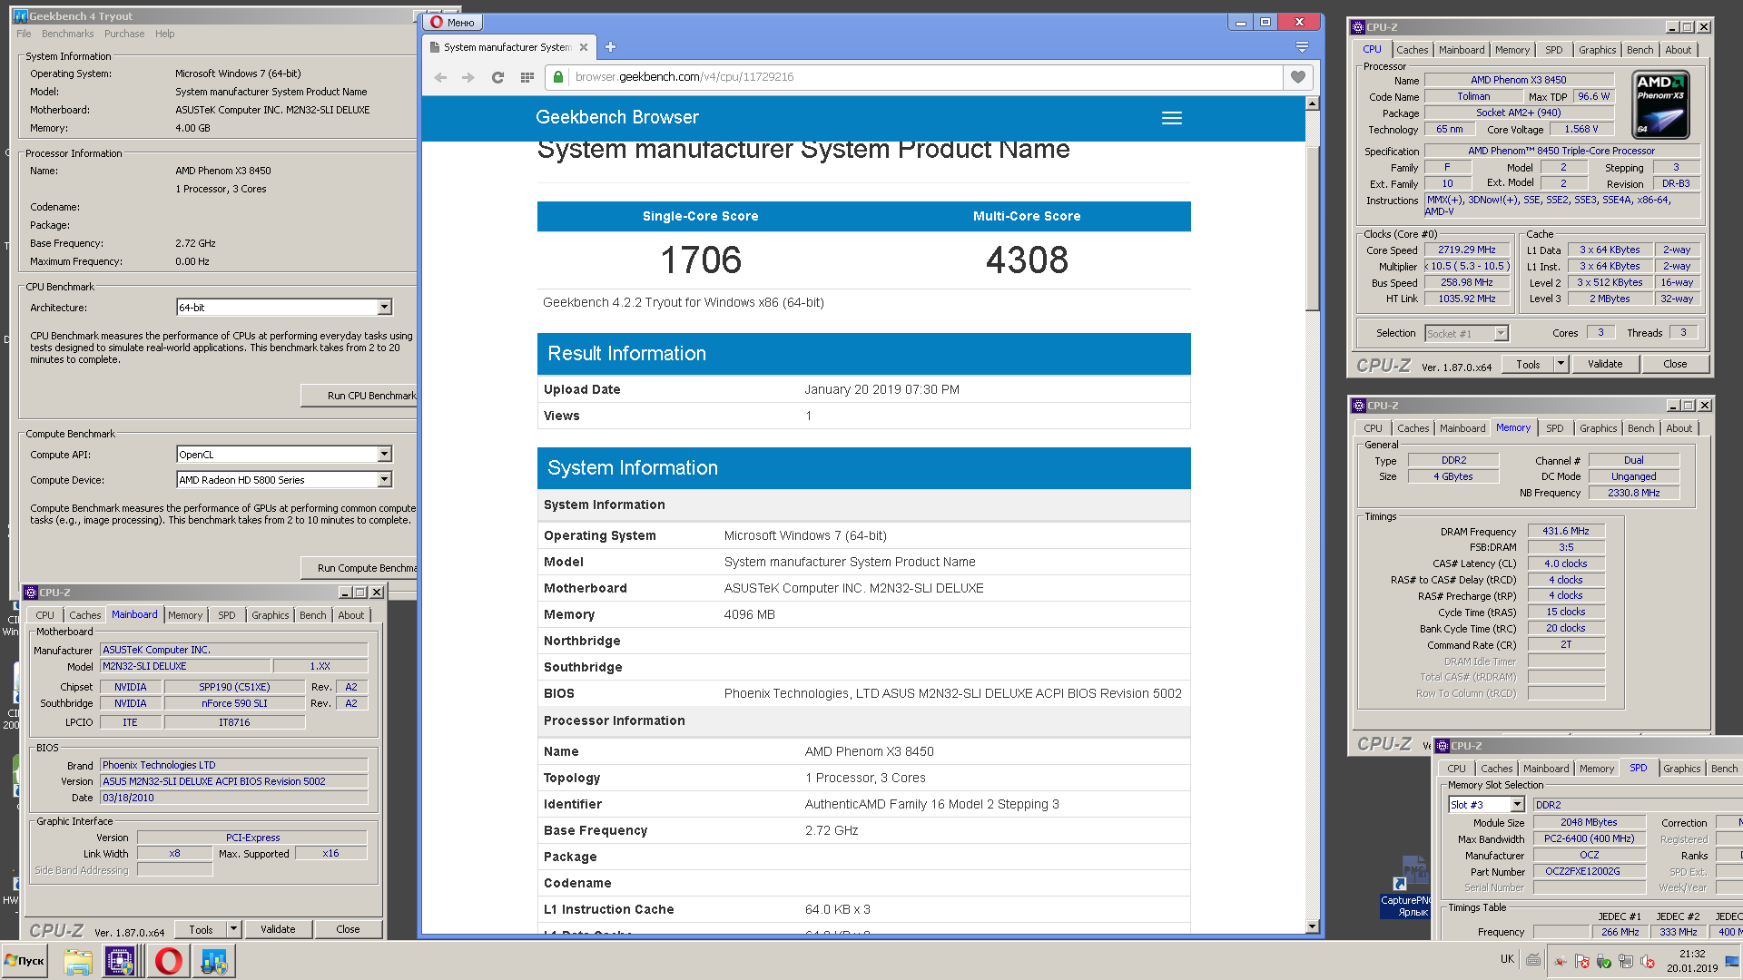
Task: Open the Socket #1 Selection dropdown
Action: [1501, 334]
